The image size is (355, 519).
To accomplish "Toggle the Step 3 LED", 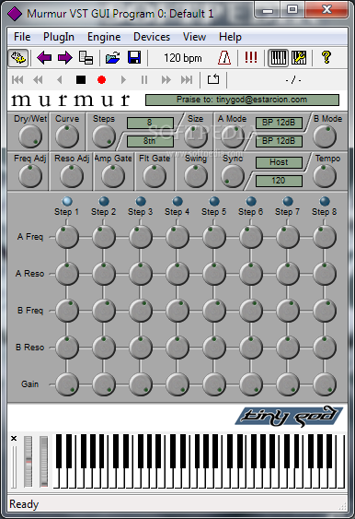I will 141,201.
